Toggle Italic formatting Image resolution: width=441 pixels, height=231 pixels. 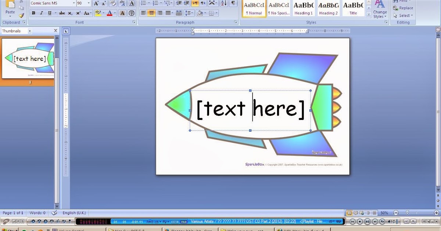click(42, 13)
